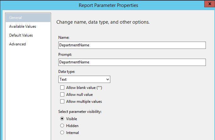Viewport: 215px width, 140px height.
Task: Enable Allow blank value checkbox
Action: tap(62, 88)
